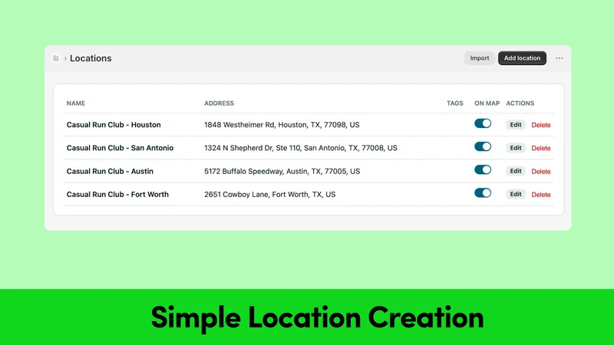This screenshot has width=614, height=345.
Task: Click address 1324 N Shepherd Dr, Ste 110
Action: [x=300, y=148]
